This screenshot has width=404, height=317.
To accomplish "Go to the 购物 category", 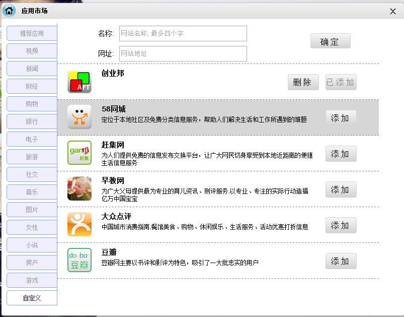I will [x=32, y=104].
